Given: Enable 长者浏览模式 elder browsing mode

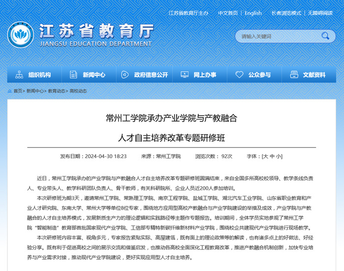Looking at the screenshot, I should (x=286, y=13).
